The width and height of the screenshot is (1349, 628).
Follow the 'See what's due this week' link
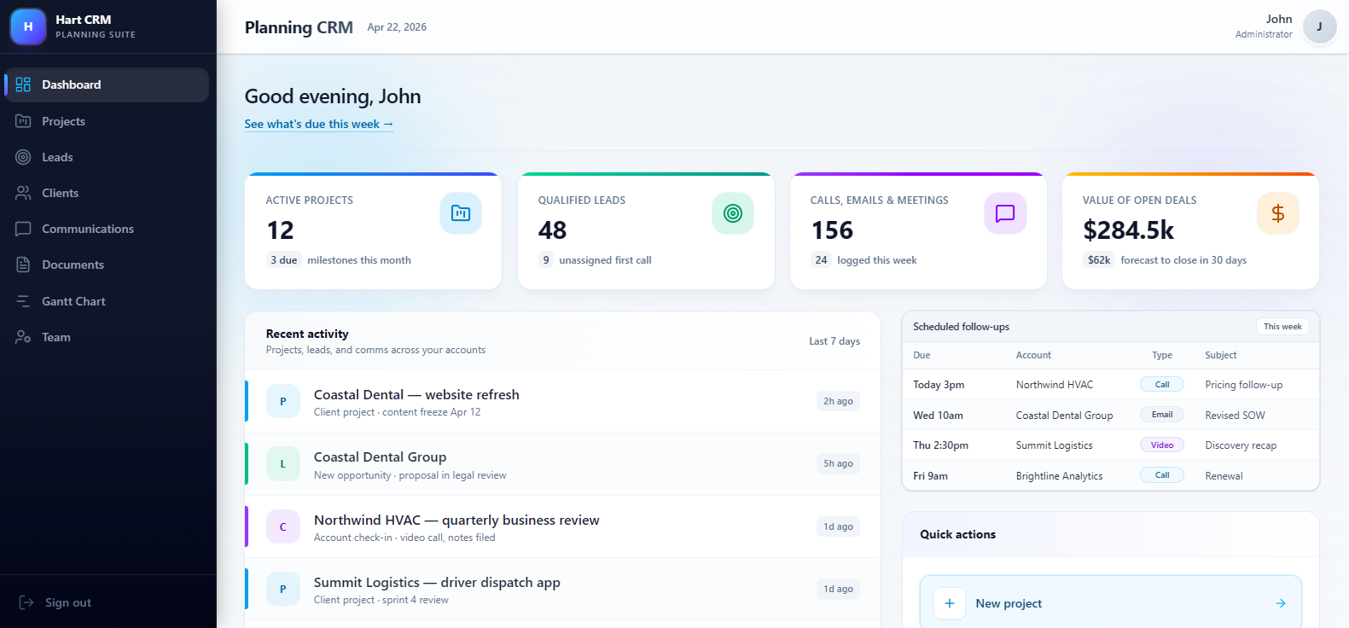click(319, 124)
